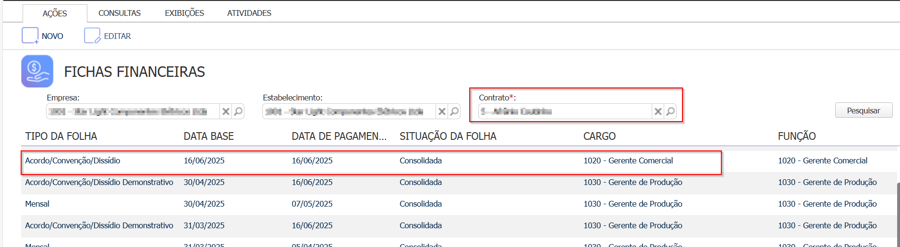Clear the Estabelecimento field with X icon
The height and width of the screenshot is (247, 900).
tap(442, 111)
